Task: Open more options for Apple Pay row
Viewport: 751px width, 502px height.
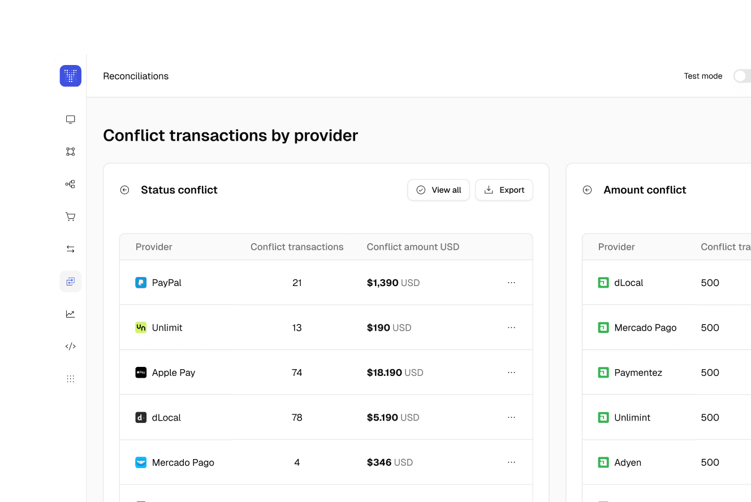Action: pyautogui.click(x=512, y=373)
